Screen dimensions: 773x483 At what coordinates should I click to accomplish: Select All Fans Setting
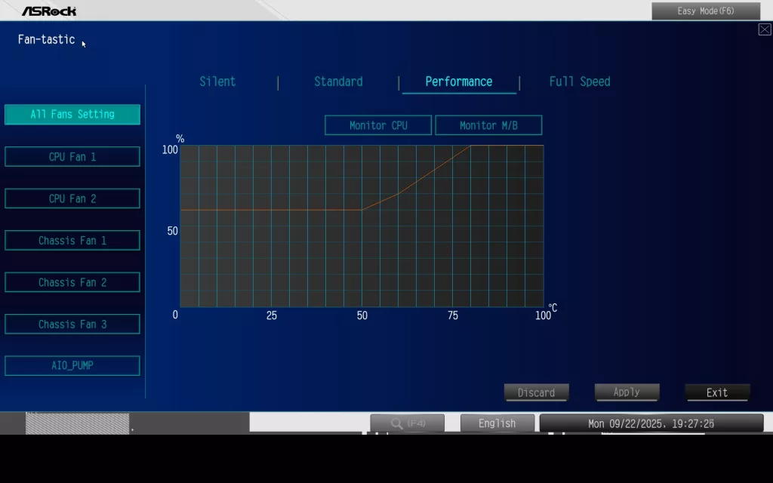coord(72,115)
